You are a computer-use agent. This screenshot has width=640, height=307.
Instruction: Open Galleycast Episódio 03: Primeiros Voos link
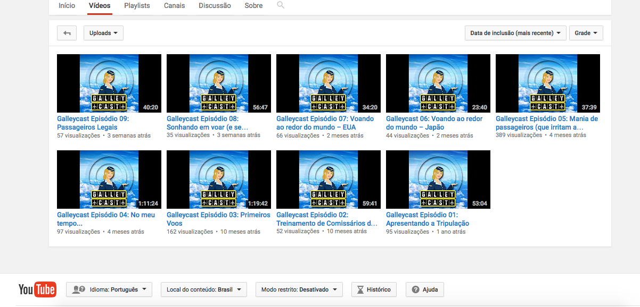tap(218, 219)
